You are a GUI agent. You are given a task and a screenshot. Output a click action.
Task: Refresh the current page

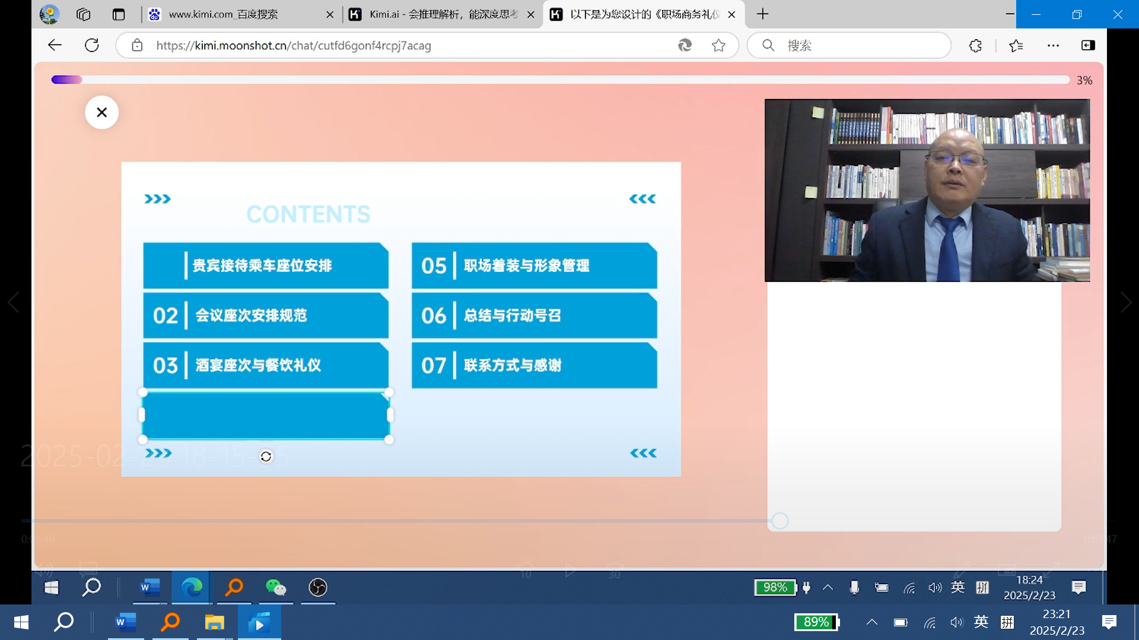point(92,45)
